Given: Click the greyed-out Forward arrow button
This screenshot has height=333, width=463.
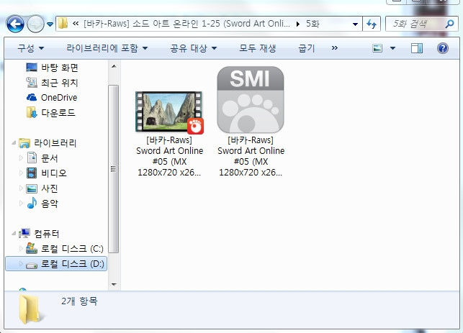Looking at the screenshot, I should pyautogui.click(x=35, y=24).
